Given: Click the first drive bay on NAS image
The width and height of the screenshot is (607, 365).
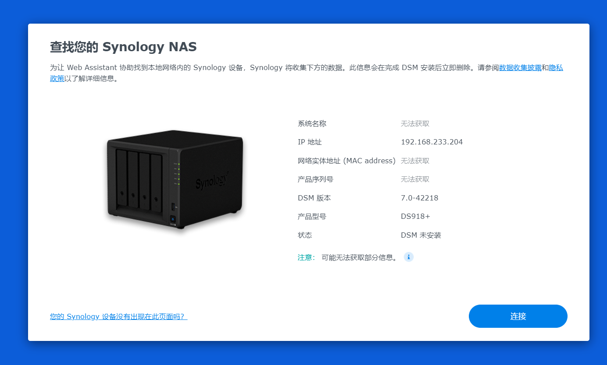Looking at the screenshot, I should tap(121, 178).
